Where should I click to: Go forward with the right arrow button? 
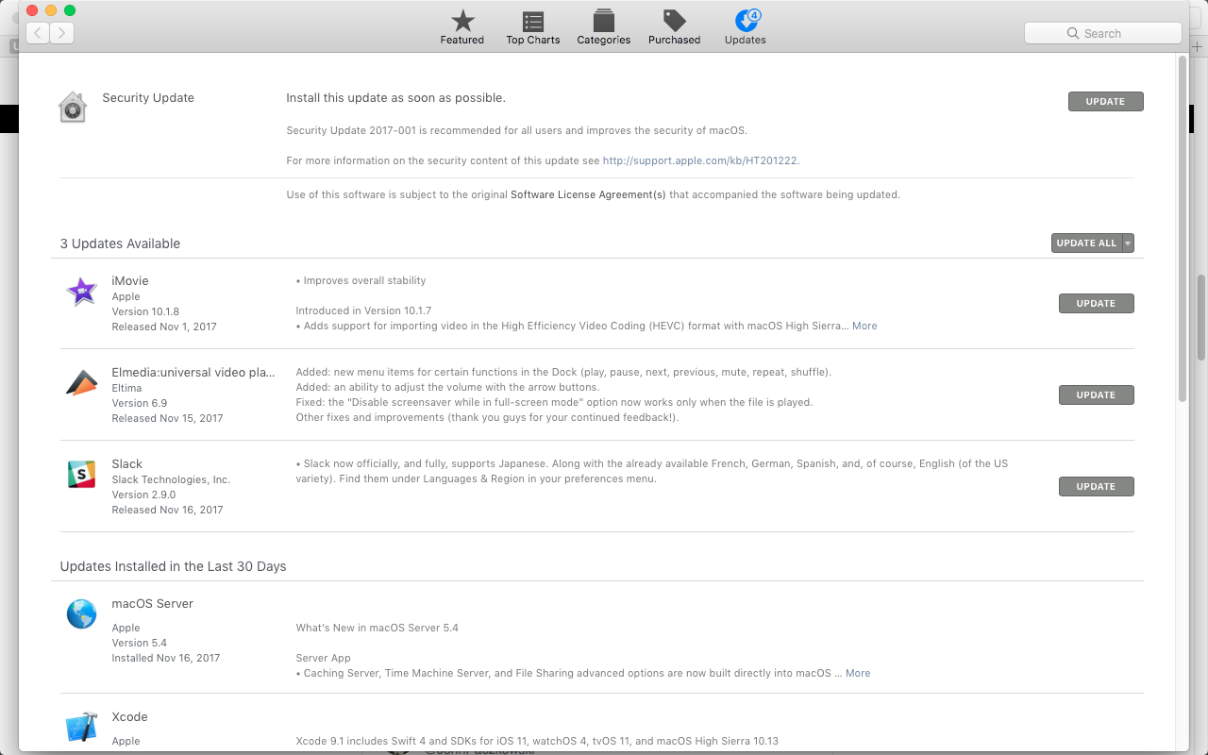pos(62,33)
